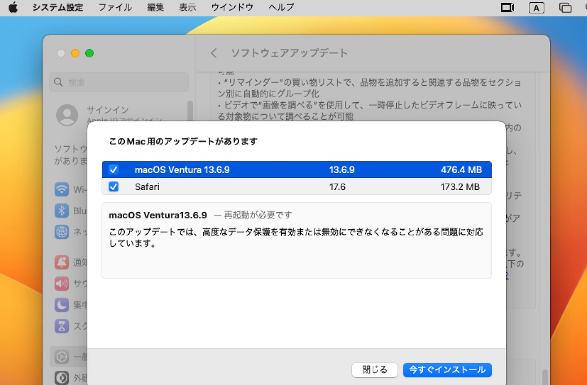
Task: Select the macOS Ventura 13.6.9 row name
Action: click(182, 170)
